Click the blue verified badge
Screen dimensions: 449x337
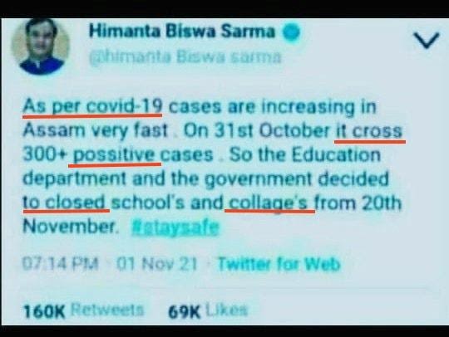[x=291, y=32]
